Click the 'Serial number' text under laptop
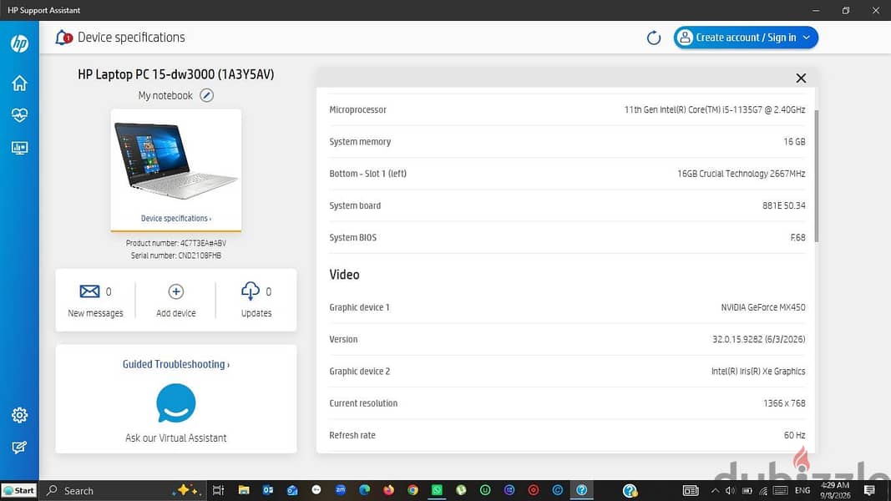The image size is (891, 501). [176, 256]
